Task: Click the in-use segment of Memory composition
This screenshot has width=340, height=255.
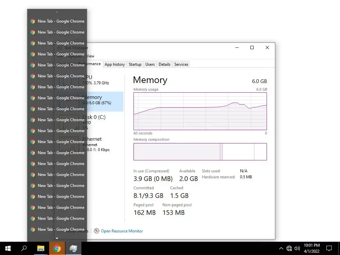Action: point(177,152)
